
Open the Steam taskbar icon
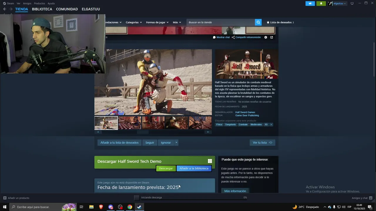[x=139, y=207]
